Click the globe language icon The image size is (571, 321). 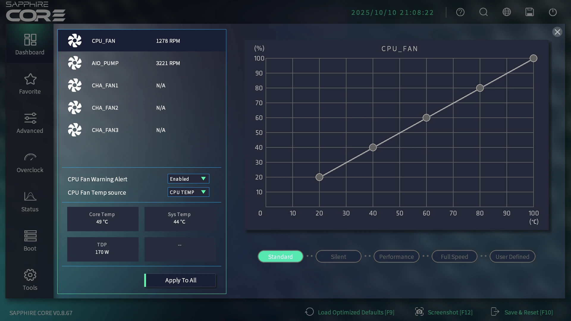coord(507,12)
